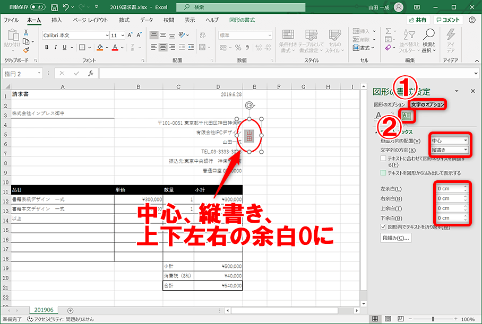Click the Cut scissors icon

26,32
